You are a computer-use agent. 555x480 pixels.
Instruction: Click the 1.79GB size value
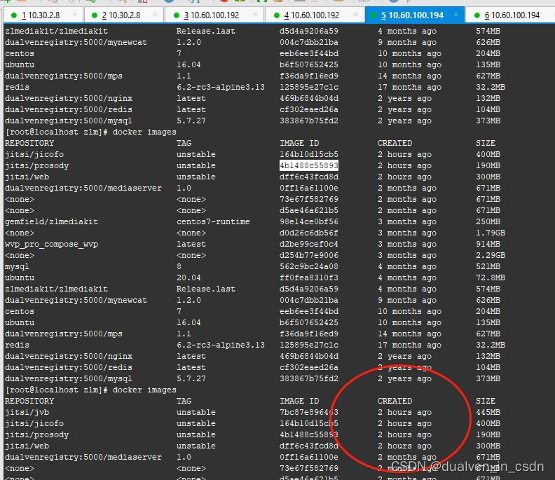491,233
